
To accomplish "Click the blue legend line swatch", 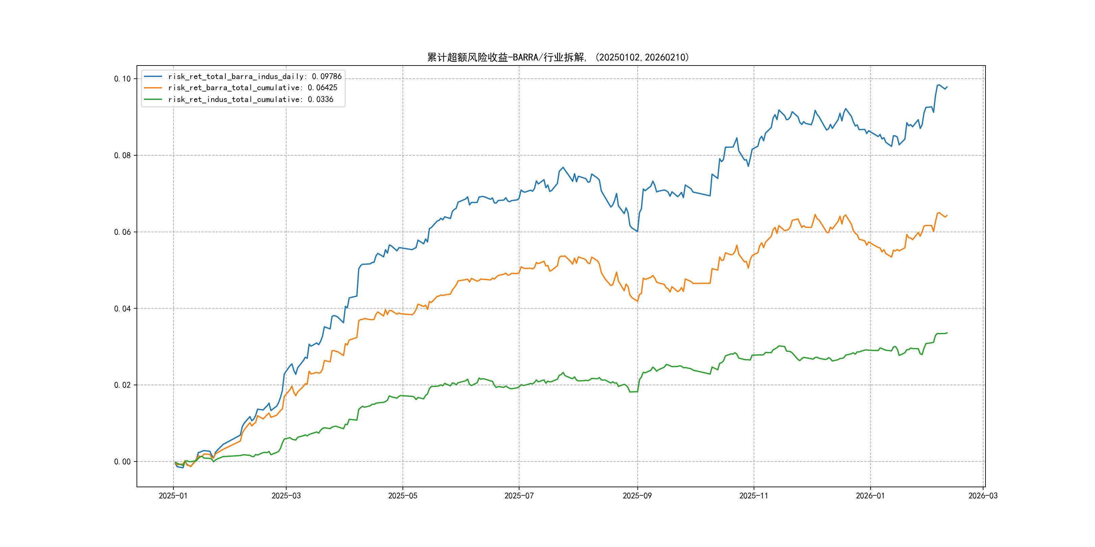I will coord(153,76).
